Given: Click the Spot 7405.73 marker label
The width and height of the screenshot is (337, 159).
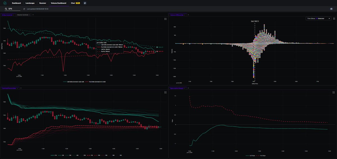Looking at the screenshot, I should coord(255,21).
